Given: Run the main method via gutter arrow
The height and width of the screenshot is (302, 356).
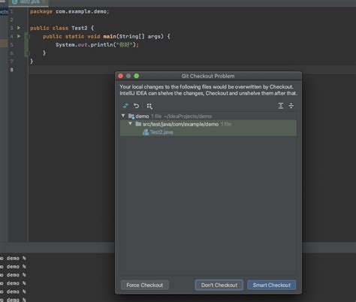Looking at the screenshot, I should click(19, 36).
